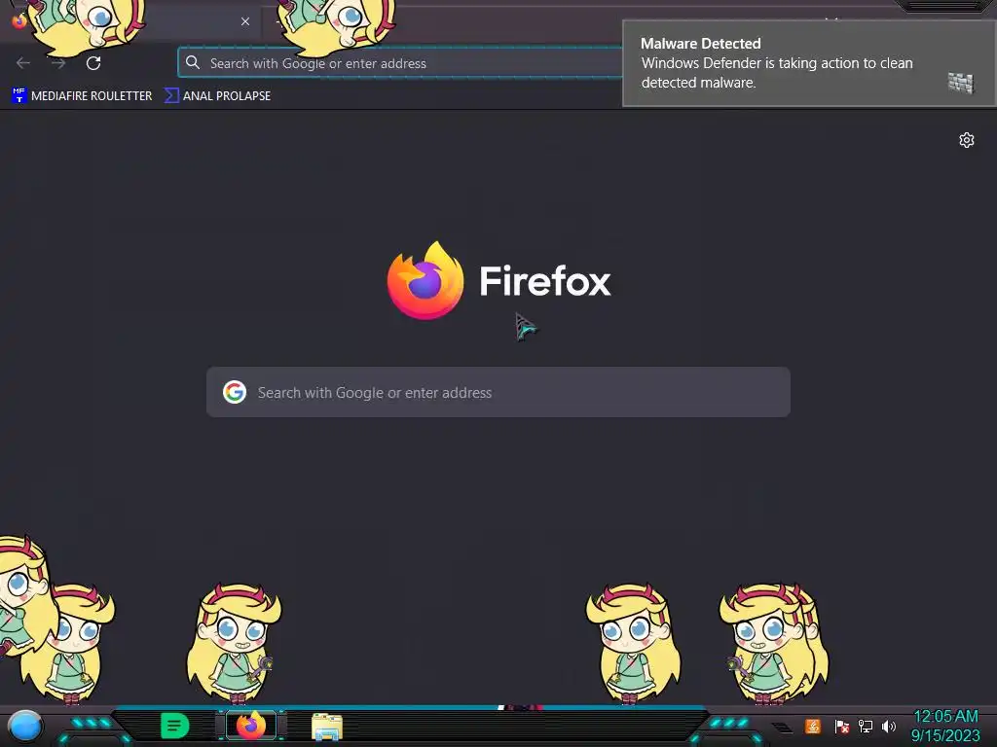The width and height of the screenshot is (997, 747).
Task: Open File Explorer from the taskbar
Action: click(x=327, y=727)
